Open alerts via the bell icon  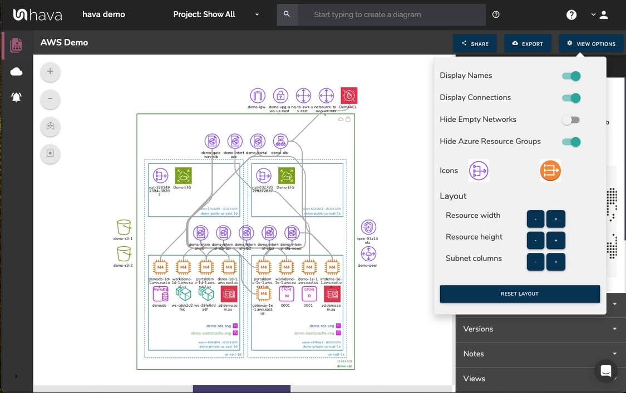point(16,97)
